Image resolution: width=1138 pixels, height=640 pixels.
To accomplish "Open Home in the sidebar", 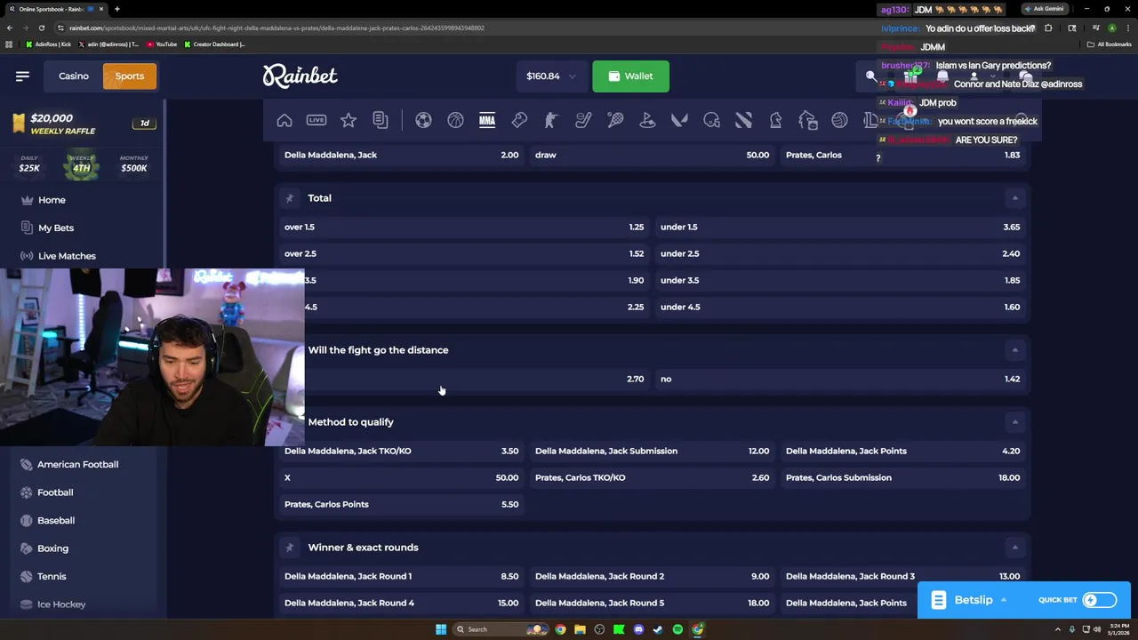I will pos(52,200).
